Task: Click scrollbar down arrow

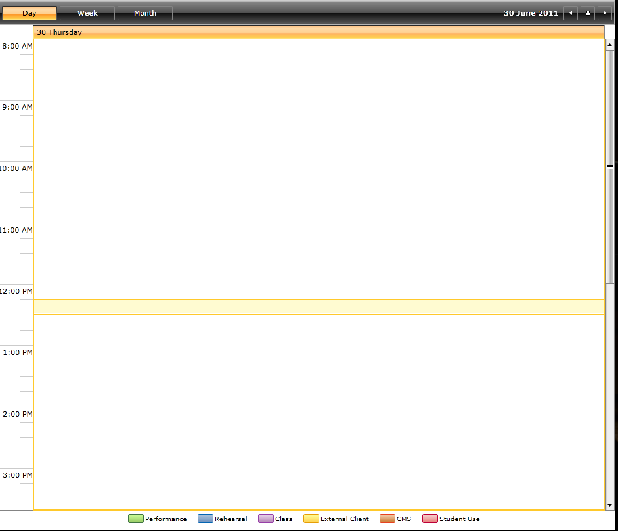Action: pyautogui.click(x=609, y=505)
